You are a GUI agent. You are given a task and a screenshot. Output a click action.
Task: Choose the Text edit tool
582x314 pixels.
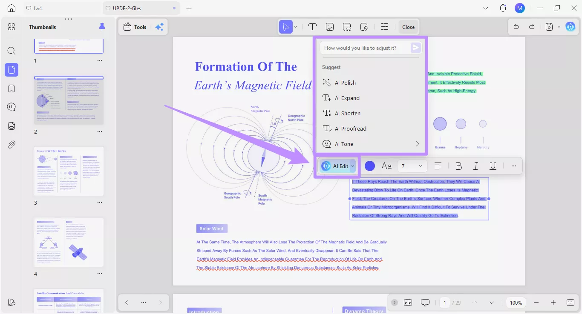click(x=312, y=27)
